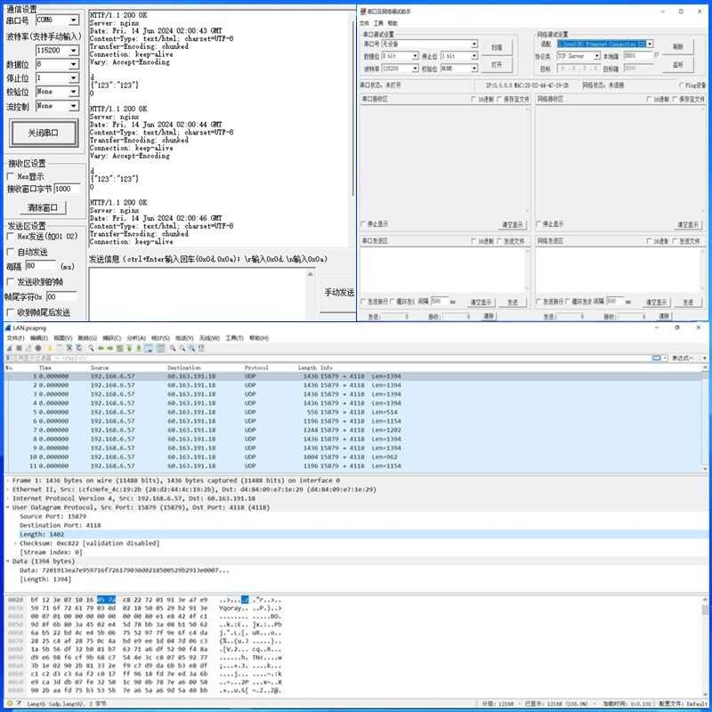
Task: Toggle the 自动发送 checkbox
Action: [11, 252]
